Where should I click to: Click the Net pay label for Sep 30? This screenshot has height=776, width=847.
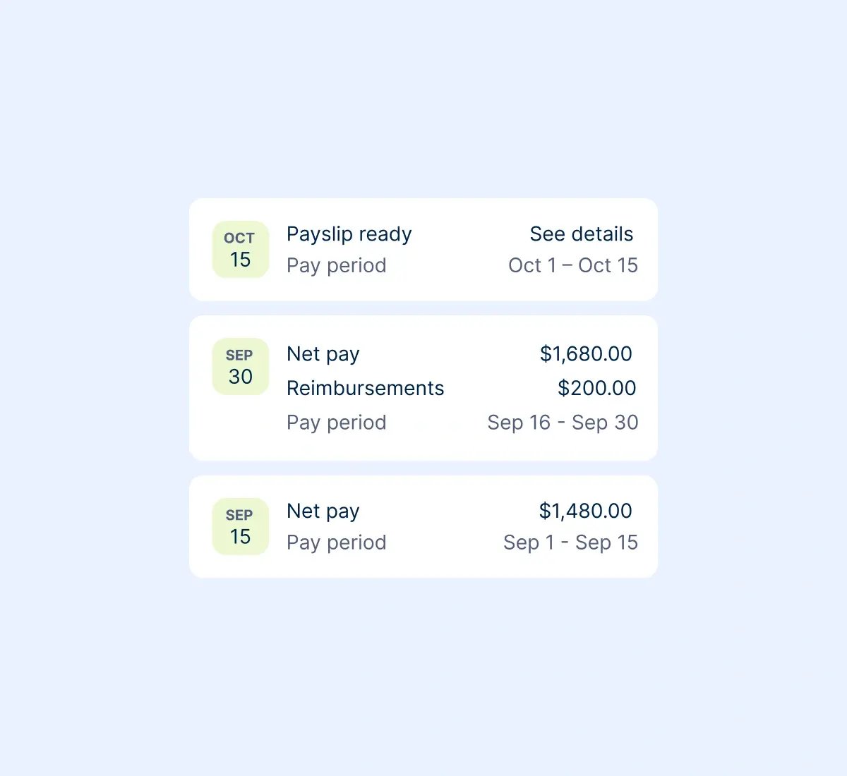pos(323,354)
